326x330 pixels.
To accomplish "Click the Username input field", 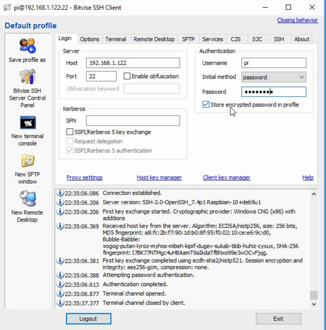I will [x=274, y=63].
